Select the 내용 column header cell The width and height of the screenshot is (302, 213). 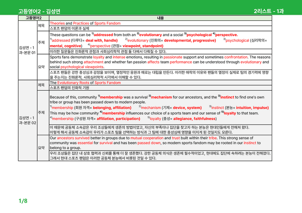160,18
